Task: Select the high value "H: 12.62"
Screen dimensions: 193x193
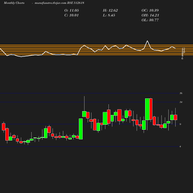Action: 110,10
